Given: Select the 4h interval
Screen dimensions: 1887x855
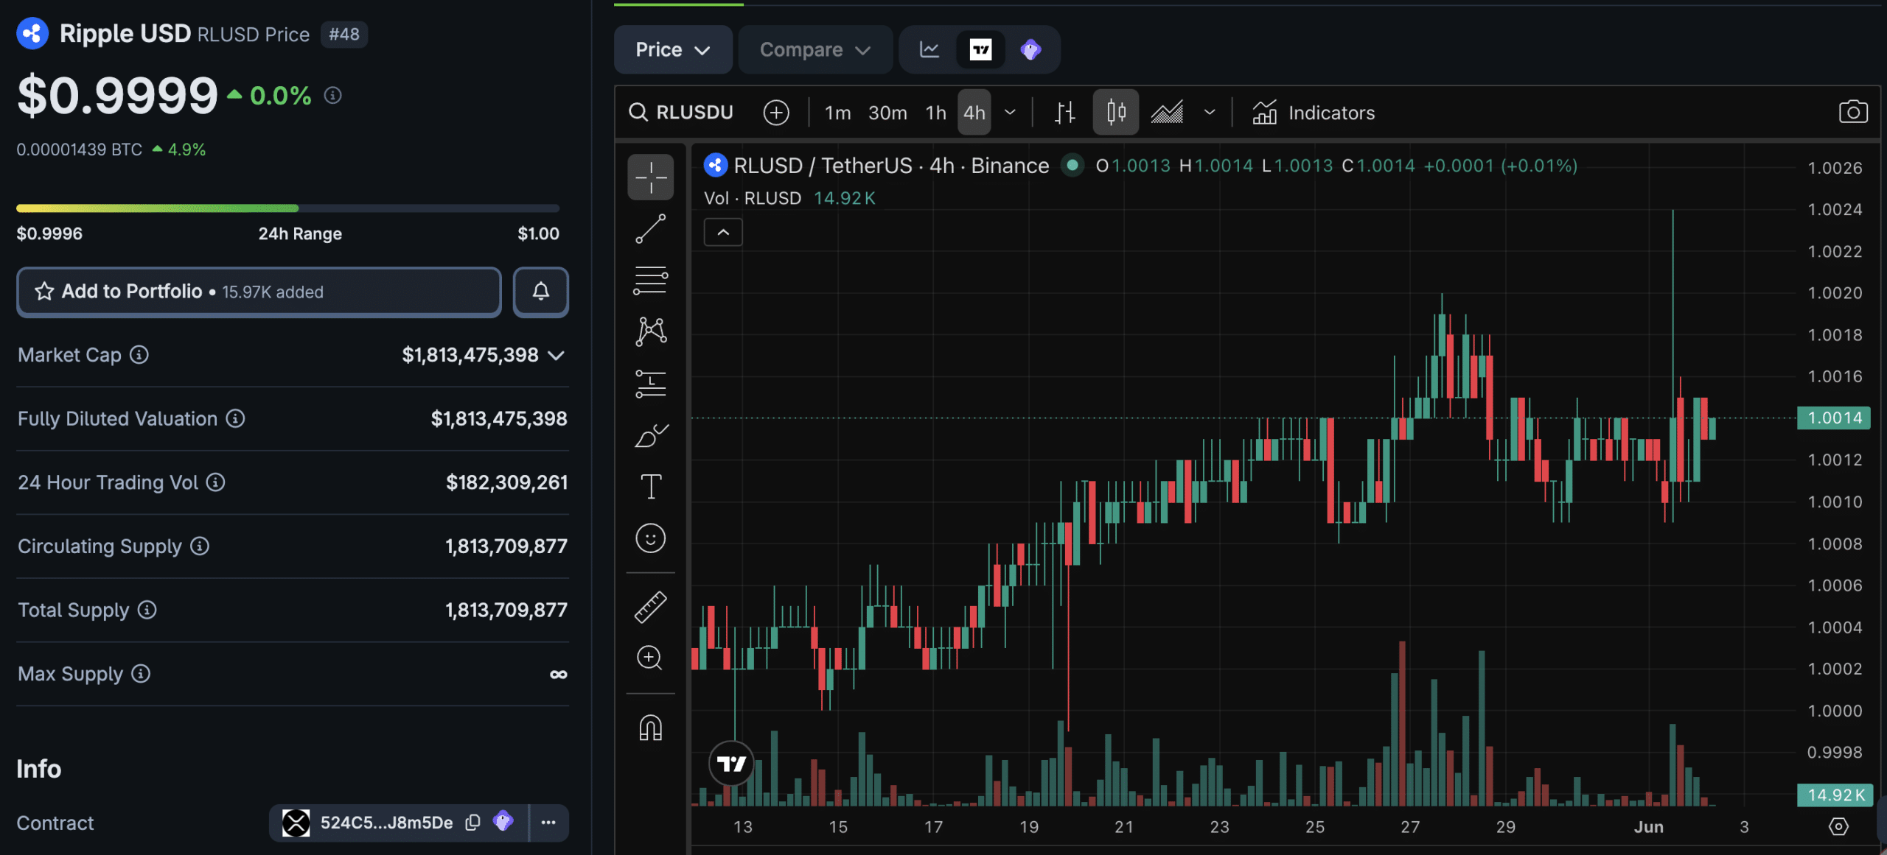Looking at the screenshot, I should click(x=974, y=113).
